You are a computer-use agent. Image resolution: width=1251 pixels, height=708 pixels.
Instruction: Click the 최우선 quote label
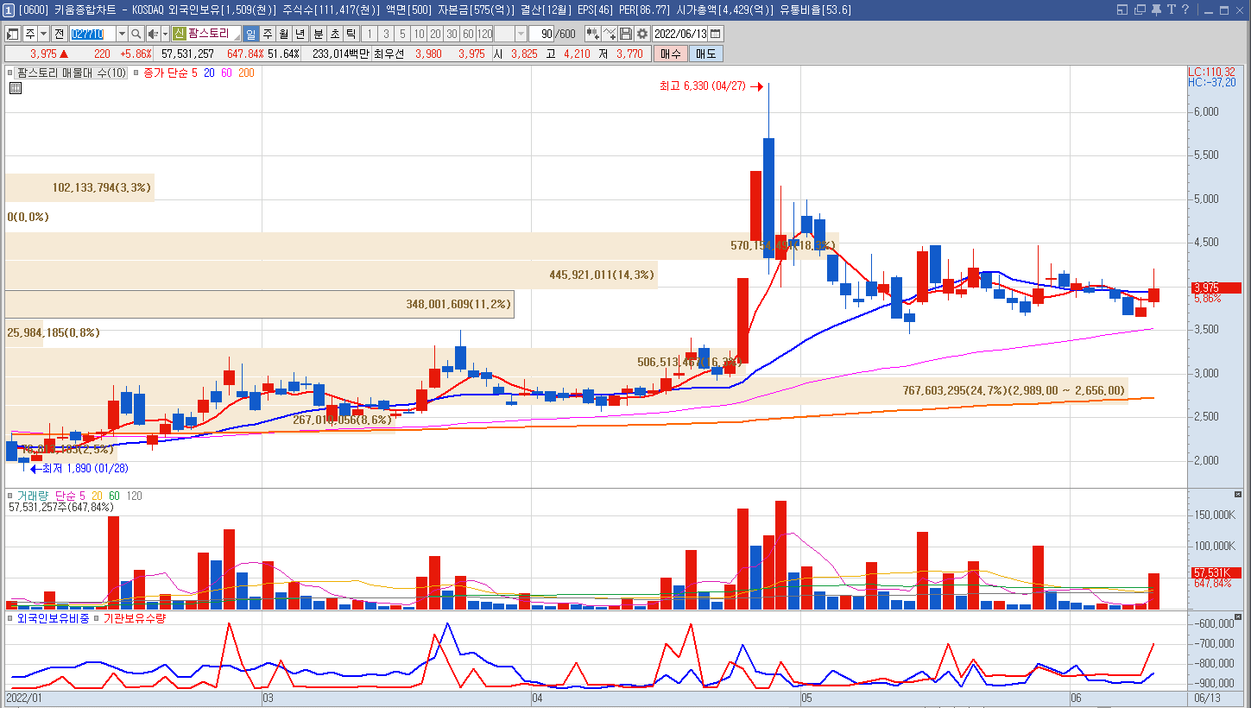[389, 54]
